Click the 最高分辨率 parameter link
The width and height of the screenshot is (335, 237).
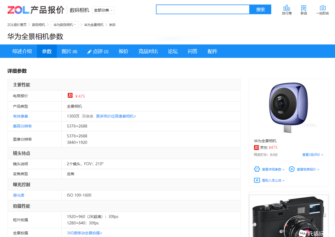click(22, 126)
